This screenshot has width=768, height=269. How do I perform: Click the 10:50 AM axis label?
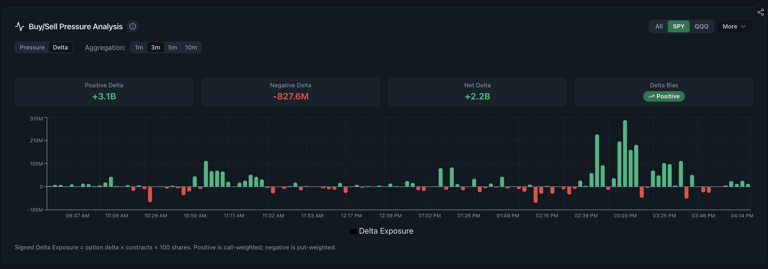[x=195, y=216]
